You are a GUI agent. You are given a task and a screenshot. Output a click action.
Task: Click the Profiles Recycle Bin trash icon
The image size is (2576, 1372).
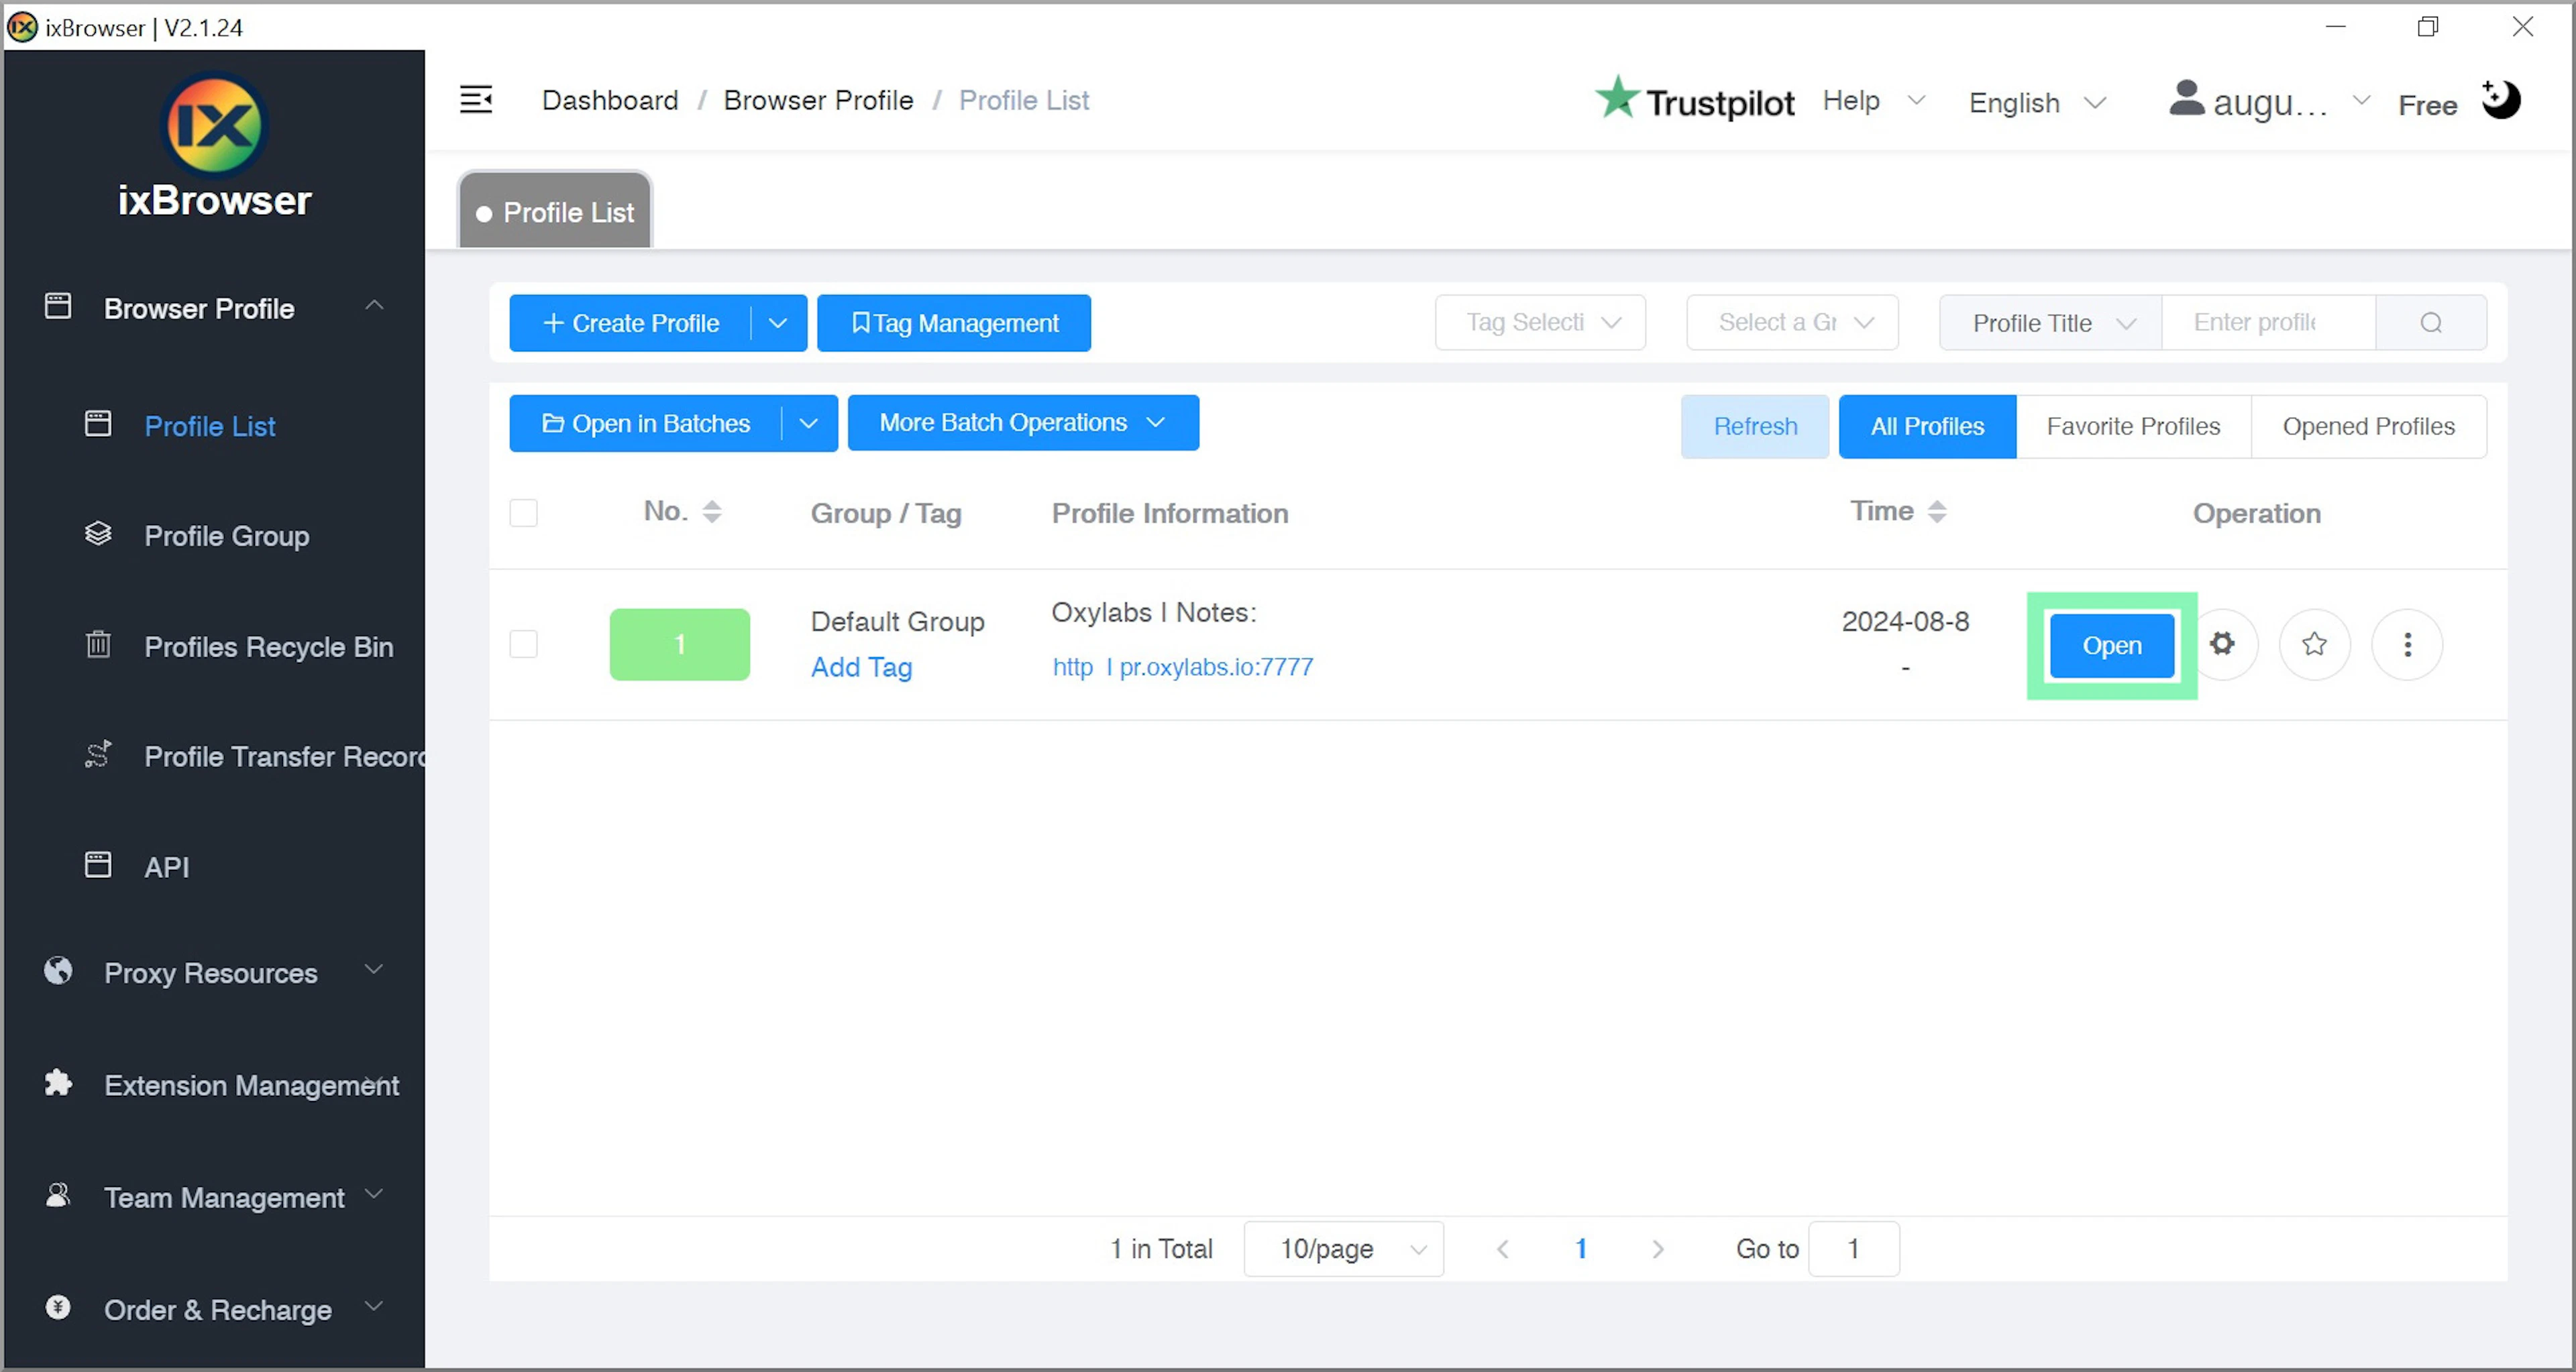click(x=98, y=644)
